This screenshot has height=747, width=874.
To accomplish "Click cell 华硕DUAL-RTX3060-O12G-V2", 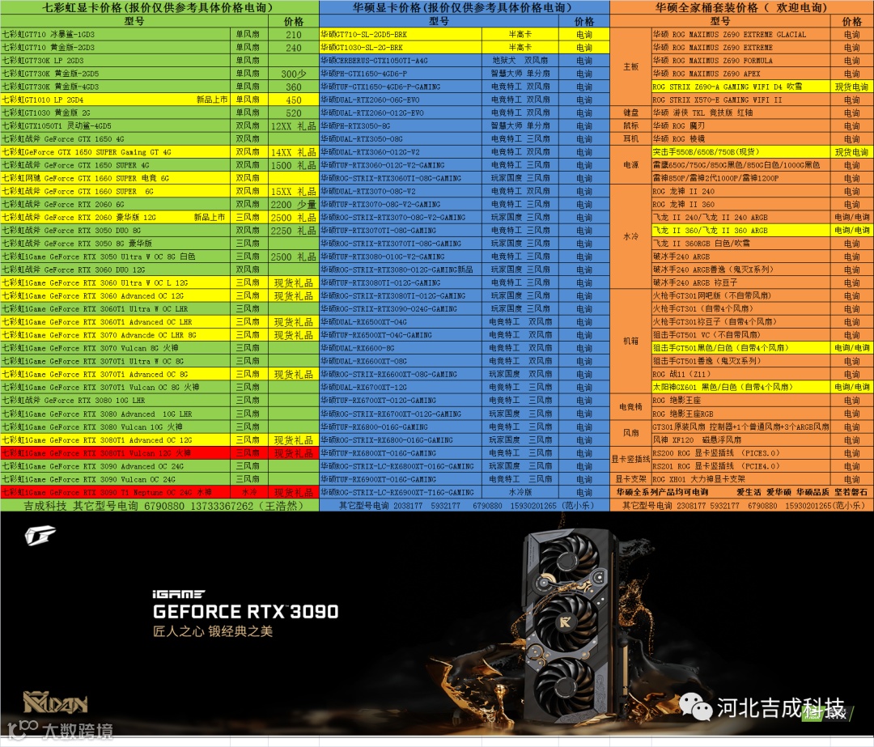I will 401,151.
